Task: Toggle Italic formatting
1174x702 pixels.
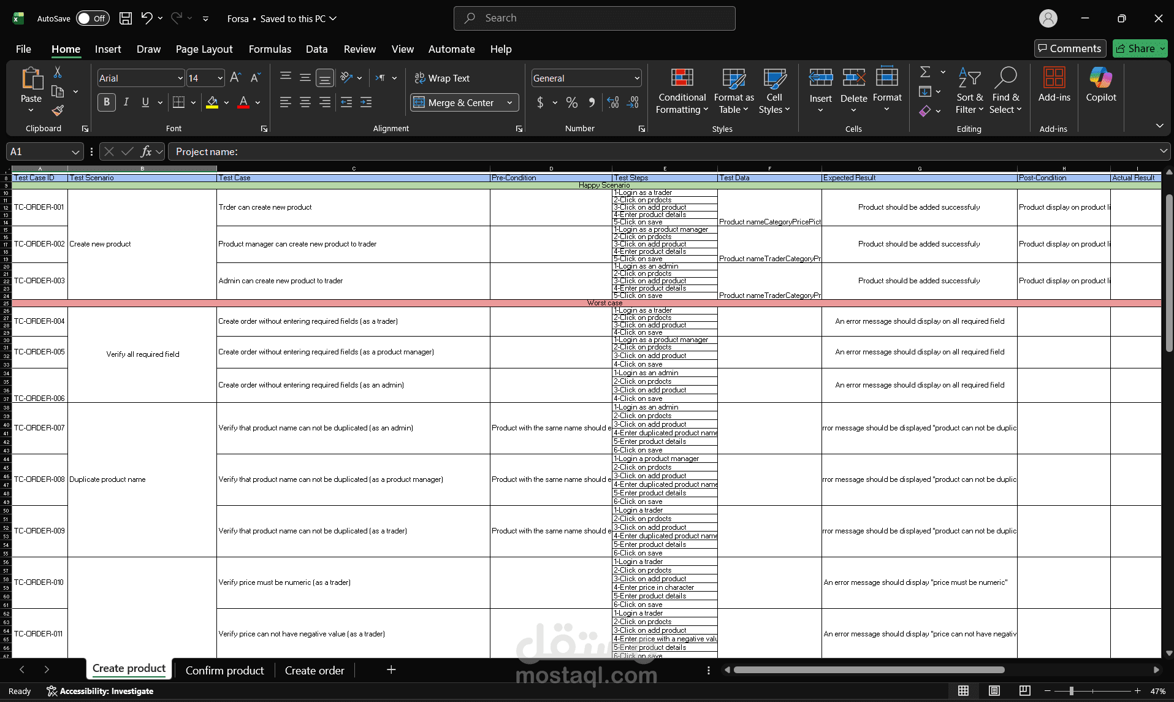Action: [126, 102]
